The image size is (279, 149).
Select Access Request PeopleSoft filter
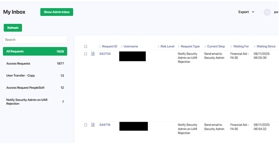(x=35, y=88)
